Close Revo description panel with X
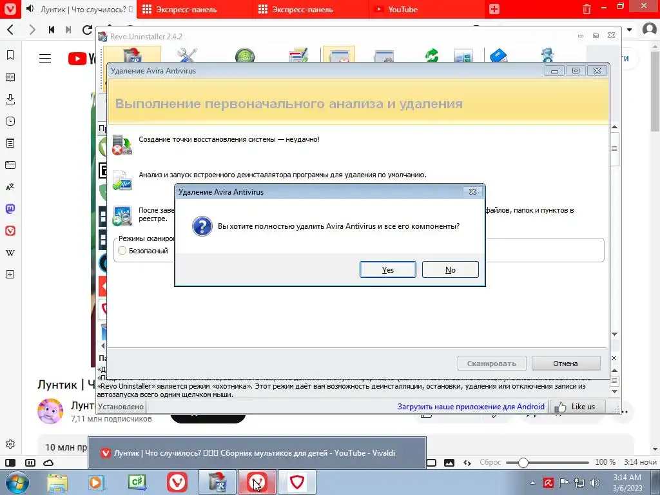The image size is (660, 495). tap(614, 358)
